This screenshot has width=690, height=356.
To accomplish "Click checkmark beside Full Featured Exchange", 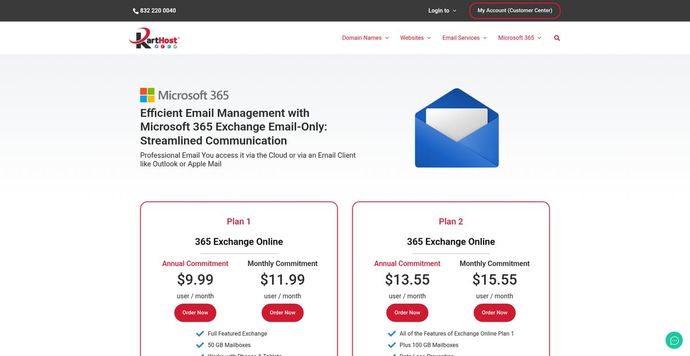I will tap(200, 334).
